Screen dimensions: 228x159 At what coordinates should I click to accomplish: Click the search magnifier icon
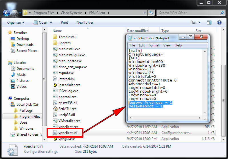[222, 13]
